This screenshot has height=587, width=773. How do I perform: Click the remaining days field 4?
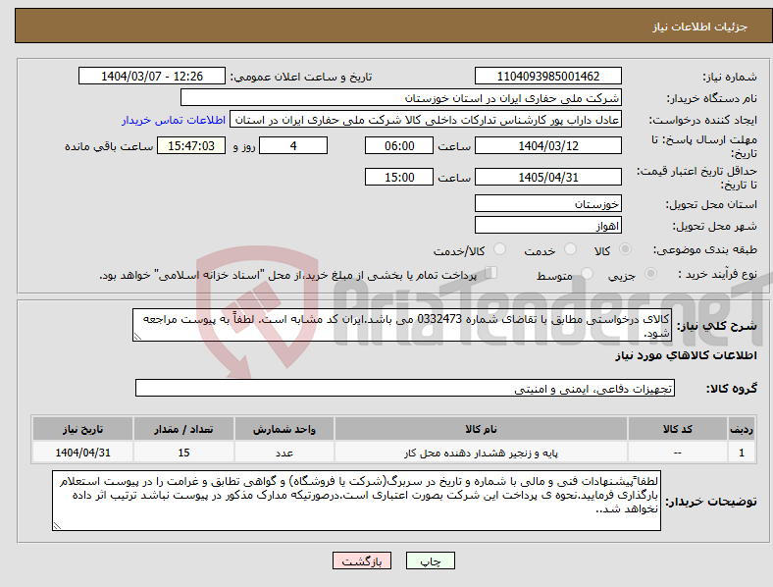[x=293, y=146]
